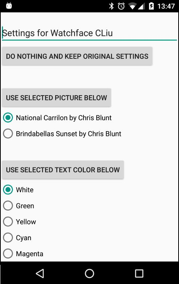This screenshot has height=284, width=179.
Task: Tap the Bluetooth status bar icon
Action: pyautogui.click(x=112, y=6)
